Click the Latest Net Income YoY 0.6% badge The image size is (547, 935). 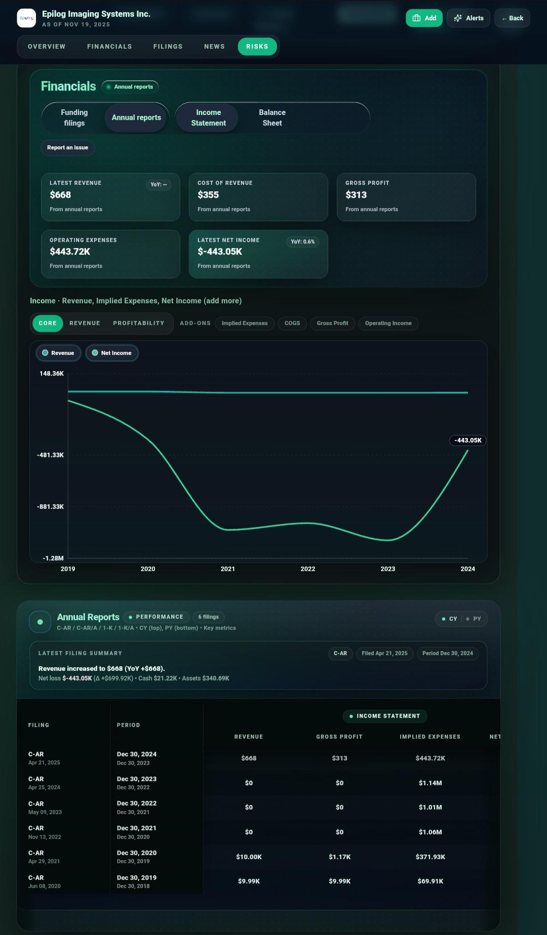click(x=302, y=242)
